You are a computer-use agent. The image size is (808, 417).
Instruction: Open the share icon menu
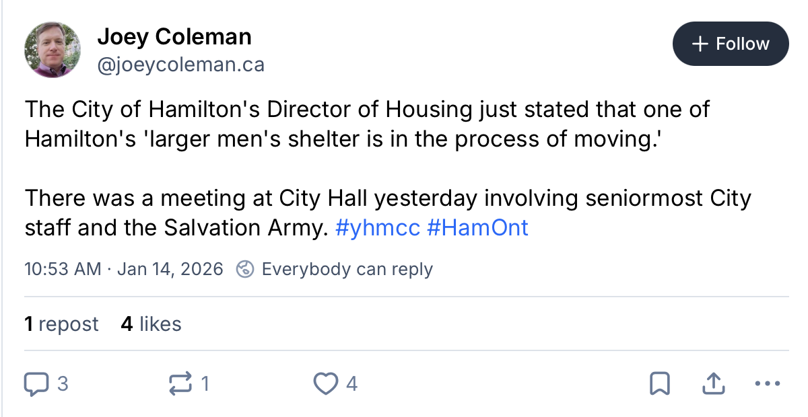[713, 384]
